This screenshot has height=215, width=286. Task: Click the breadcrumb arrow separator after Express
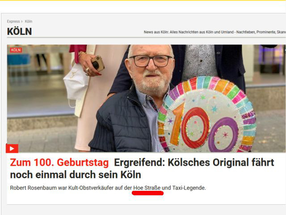click(22, 21)
